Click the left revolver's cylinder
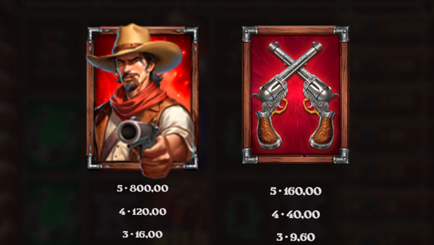This screenshot has width=434, height=245. pos(270,93)
